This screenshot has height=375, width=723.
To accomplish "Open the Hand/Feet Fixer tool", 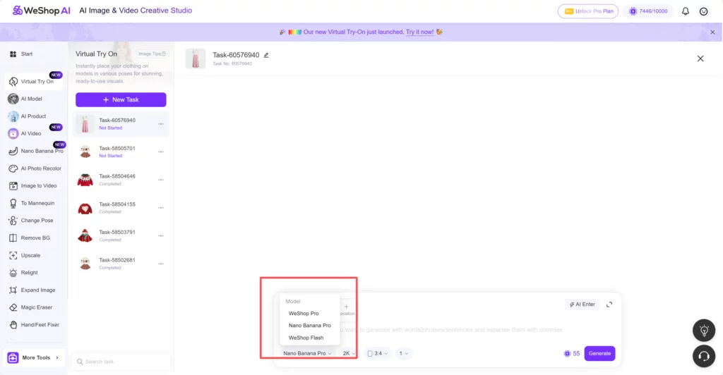I will pos(39,325).
